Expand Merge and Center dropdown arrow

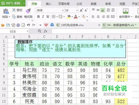click(x=132, y=17)
